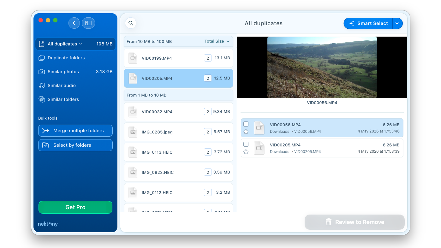Select the Similar photos sidebar item
The width and height of the screenshot is (441, 248).
pyautogui.click(x=75, y=72)
